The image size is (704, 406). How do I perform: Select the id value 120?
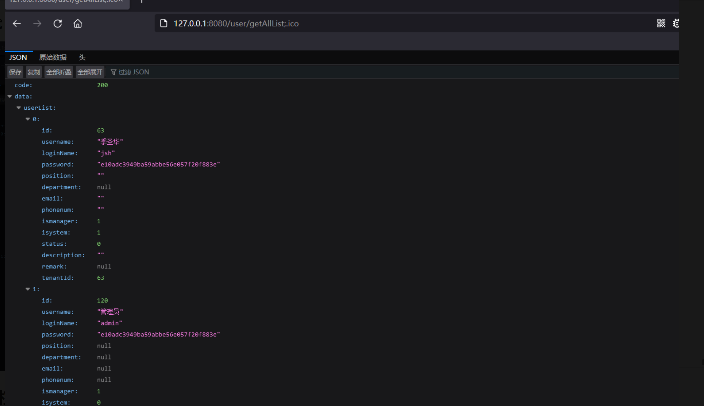102,300
